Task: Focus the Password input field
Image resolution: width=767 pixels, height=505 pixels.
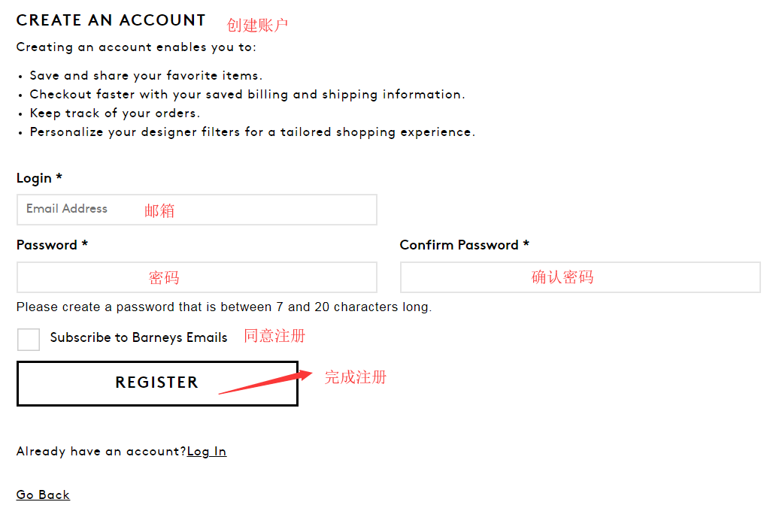Action: (x=196, y=277)
